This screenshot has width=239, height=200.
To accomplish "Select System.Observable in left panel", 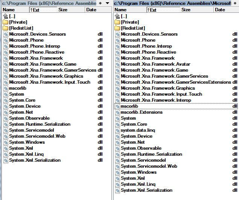I will point(29,118).
